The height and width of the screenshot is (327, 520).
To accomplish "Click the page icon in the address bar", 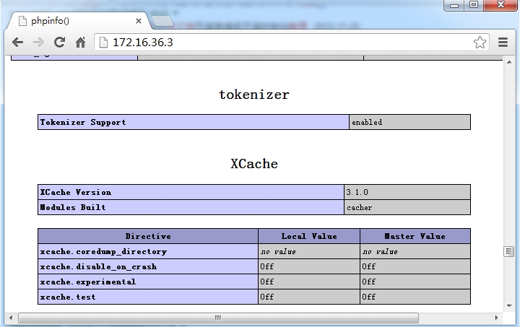I will tap(103, 43).
